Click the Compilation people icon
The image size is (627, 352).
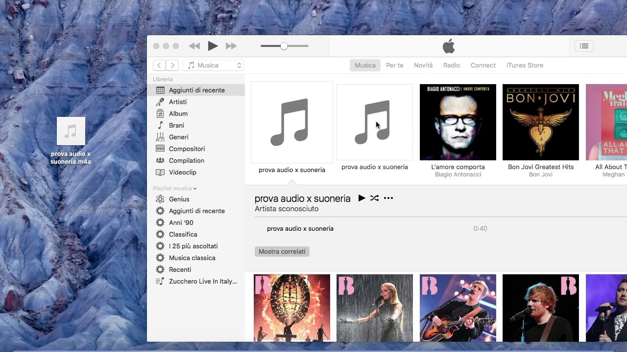(160, 160)
